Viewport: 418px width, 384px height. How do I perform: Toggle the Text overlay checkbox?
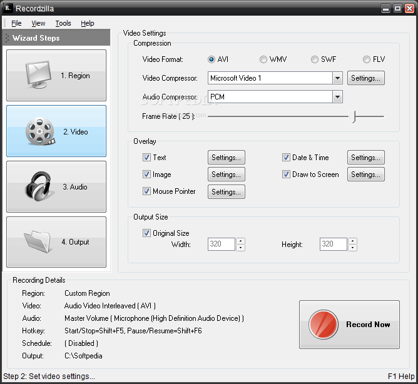pyautogui.click(x=146, y=157)
